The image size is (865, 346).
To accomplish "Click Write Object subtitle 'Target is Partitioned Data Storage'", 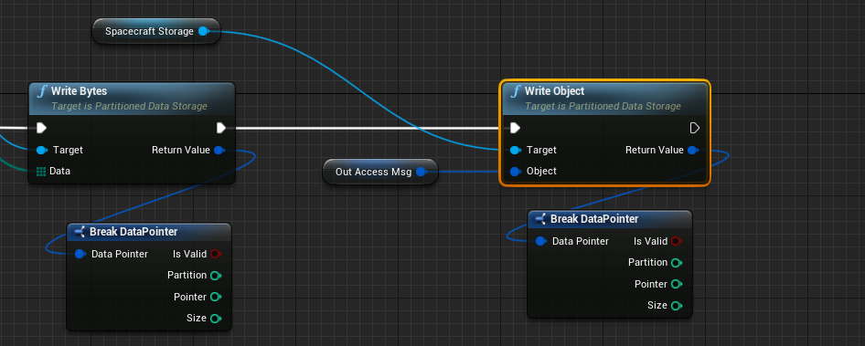I will [603, 106].
